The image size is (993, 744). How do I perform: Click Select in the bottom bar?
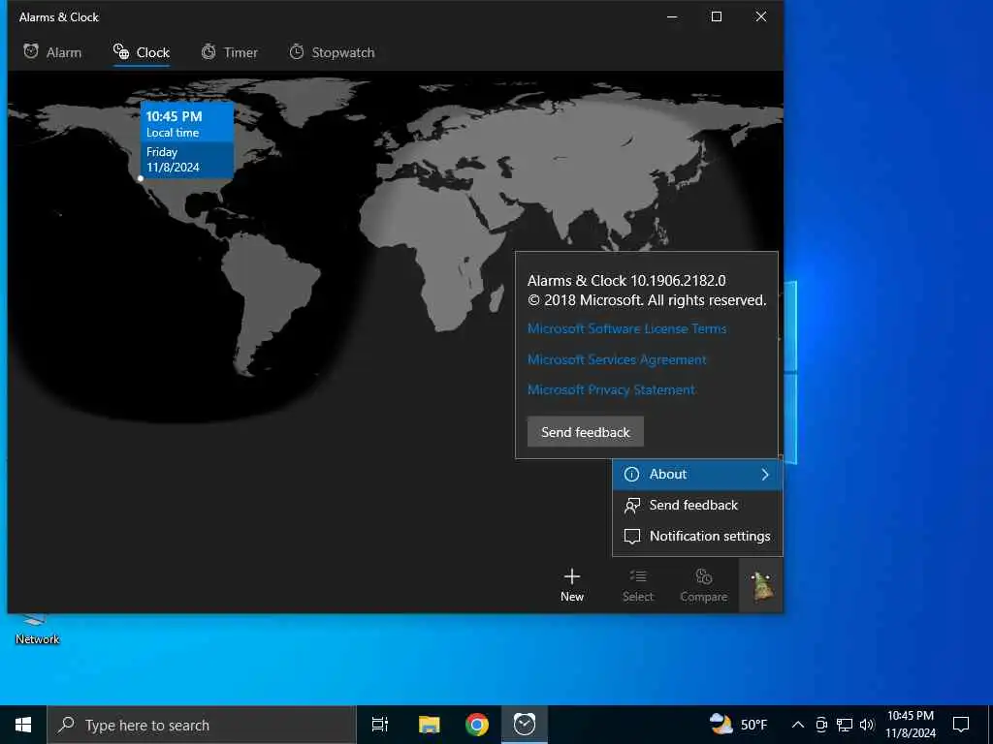[x=638, y=585]
